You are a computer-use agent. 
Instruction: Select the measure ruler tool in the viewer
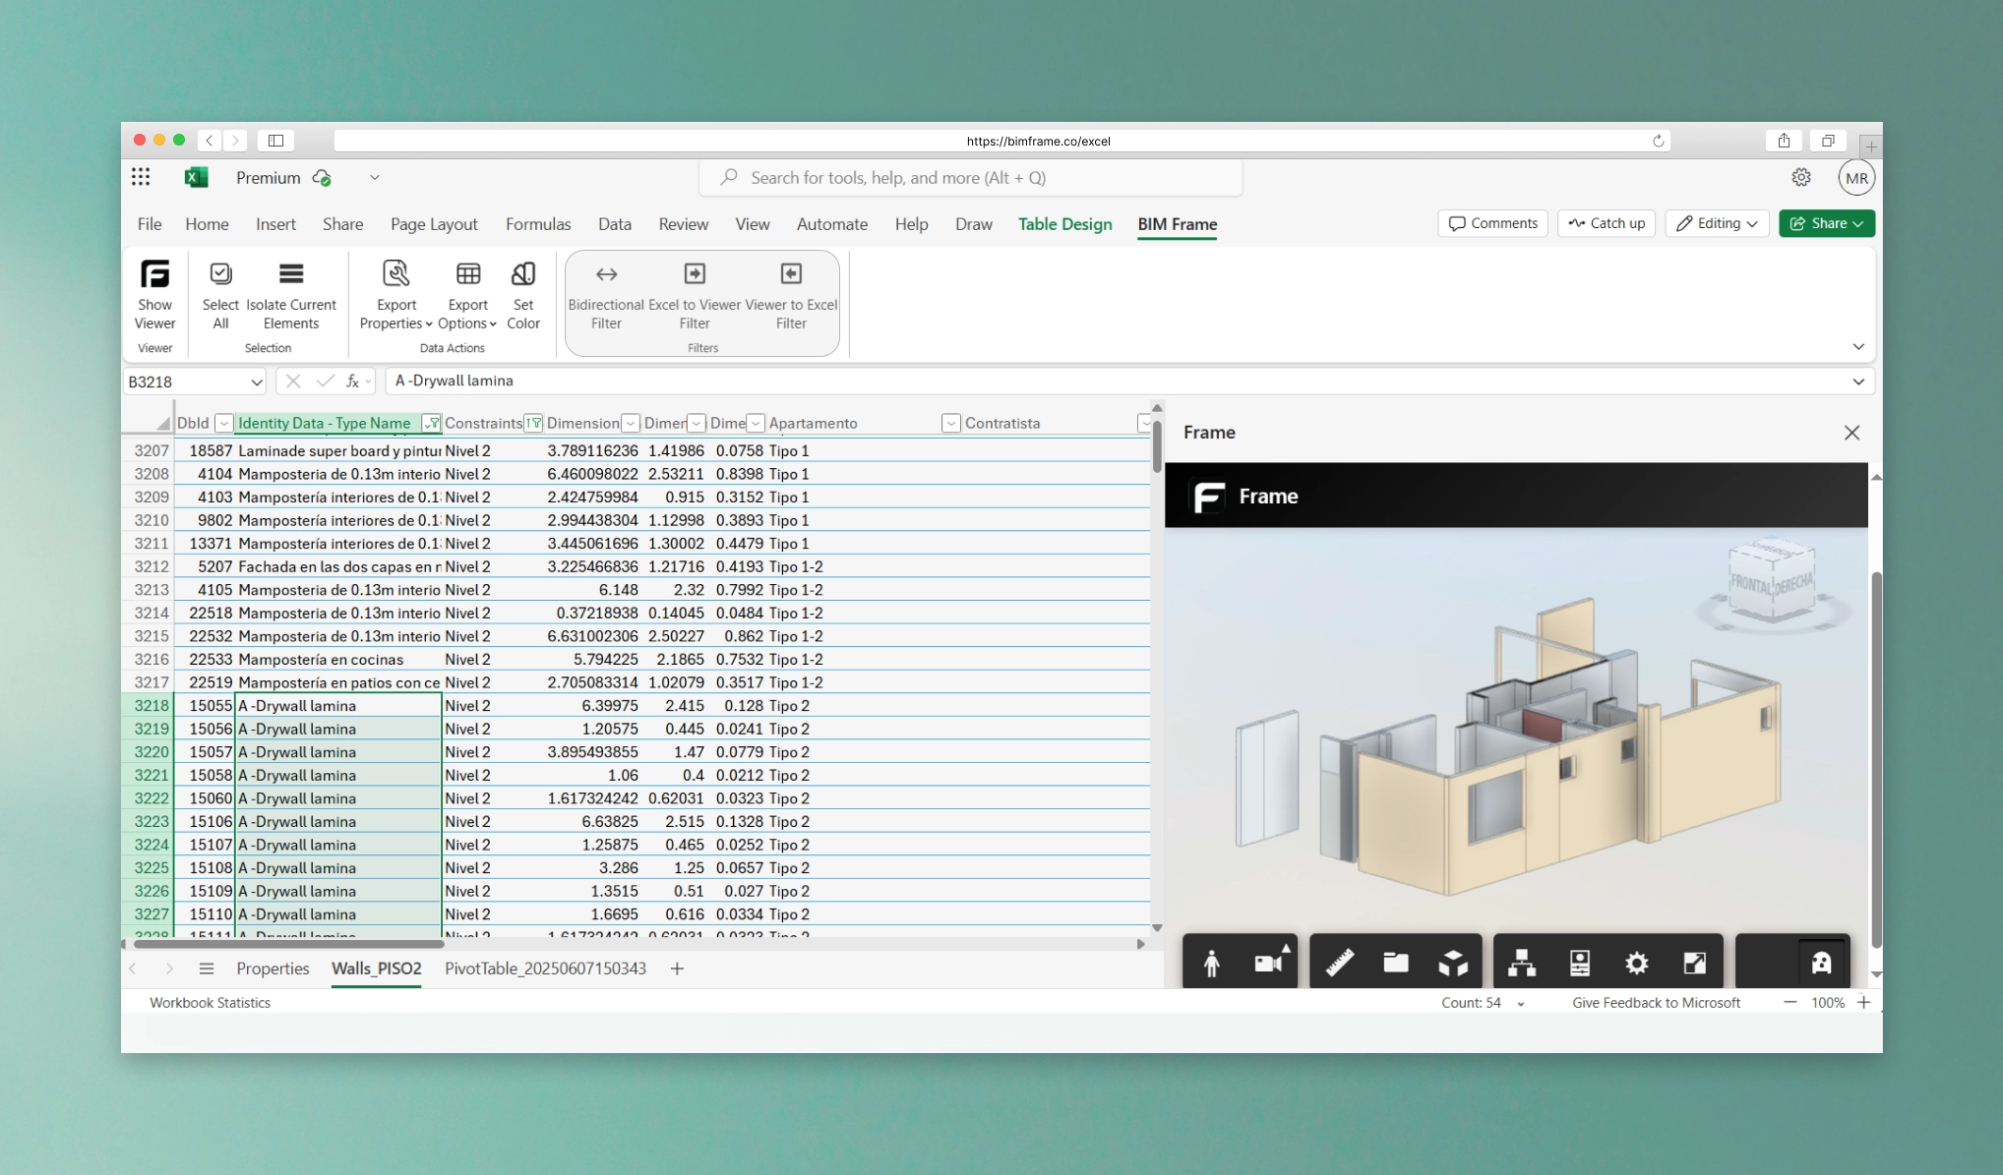(x=1339, y=962)
